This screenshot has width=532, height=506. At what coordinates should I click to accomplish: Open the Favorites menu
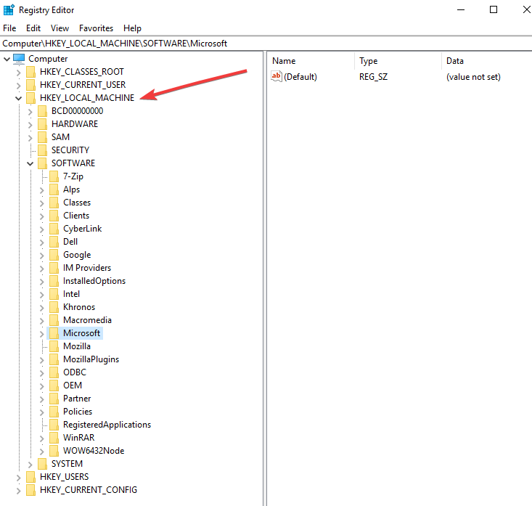point(96,28)
